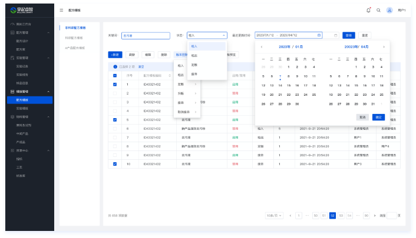This screenshot has width=416, height=238.
Task: Uncheck the checkbox for row 5
Action: click(x=115, y=120)
